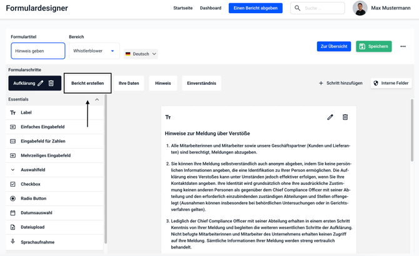Click Schritt hinzufügen to add a step
This screenshot has height=256, width=419.
[x=340, y=83]
